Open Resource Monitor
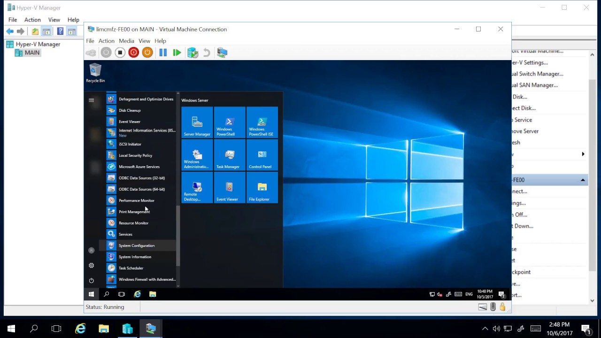This screenshot has width=601, height=338. point(140,223)
